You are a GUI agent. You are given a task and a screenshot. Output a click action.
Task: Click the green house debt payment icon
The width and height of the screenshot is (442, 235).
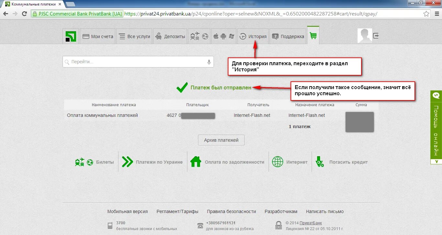196,162
